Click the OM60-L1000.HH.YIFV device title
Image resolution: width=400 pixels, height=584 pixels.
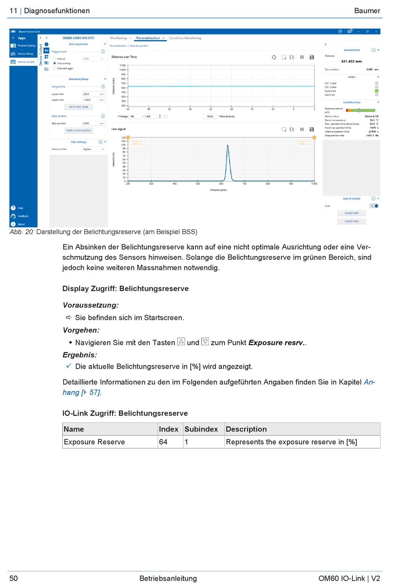tap(78, 38)
